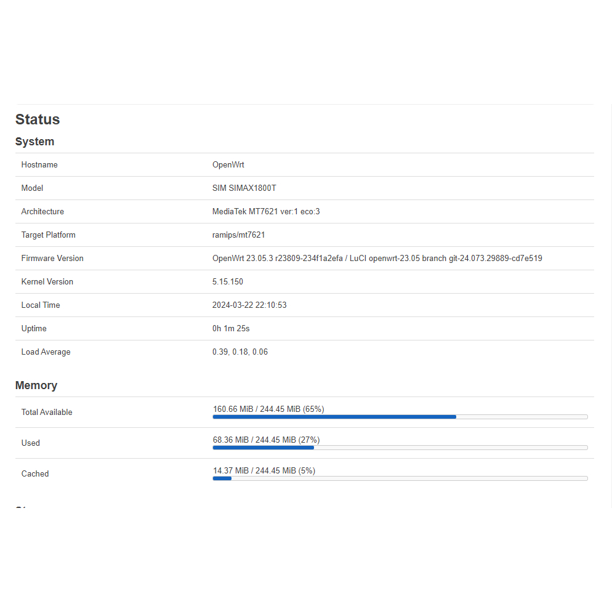This screenshot has width=612, height=612.
Task: Click the Used memory progress bar
Action: 400,448
